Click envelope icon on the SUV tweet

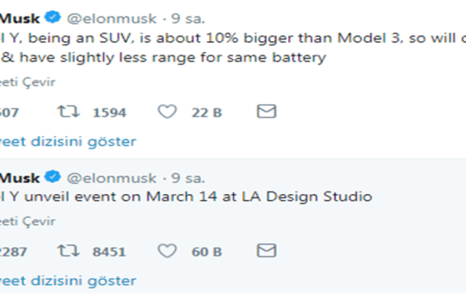pos(266,112)
